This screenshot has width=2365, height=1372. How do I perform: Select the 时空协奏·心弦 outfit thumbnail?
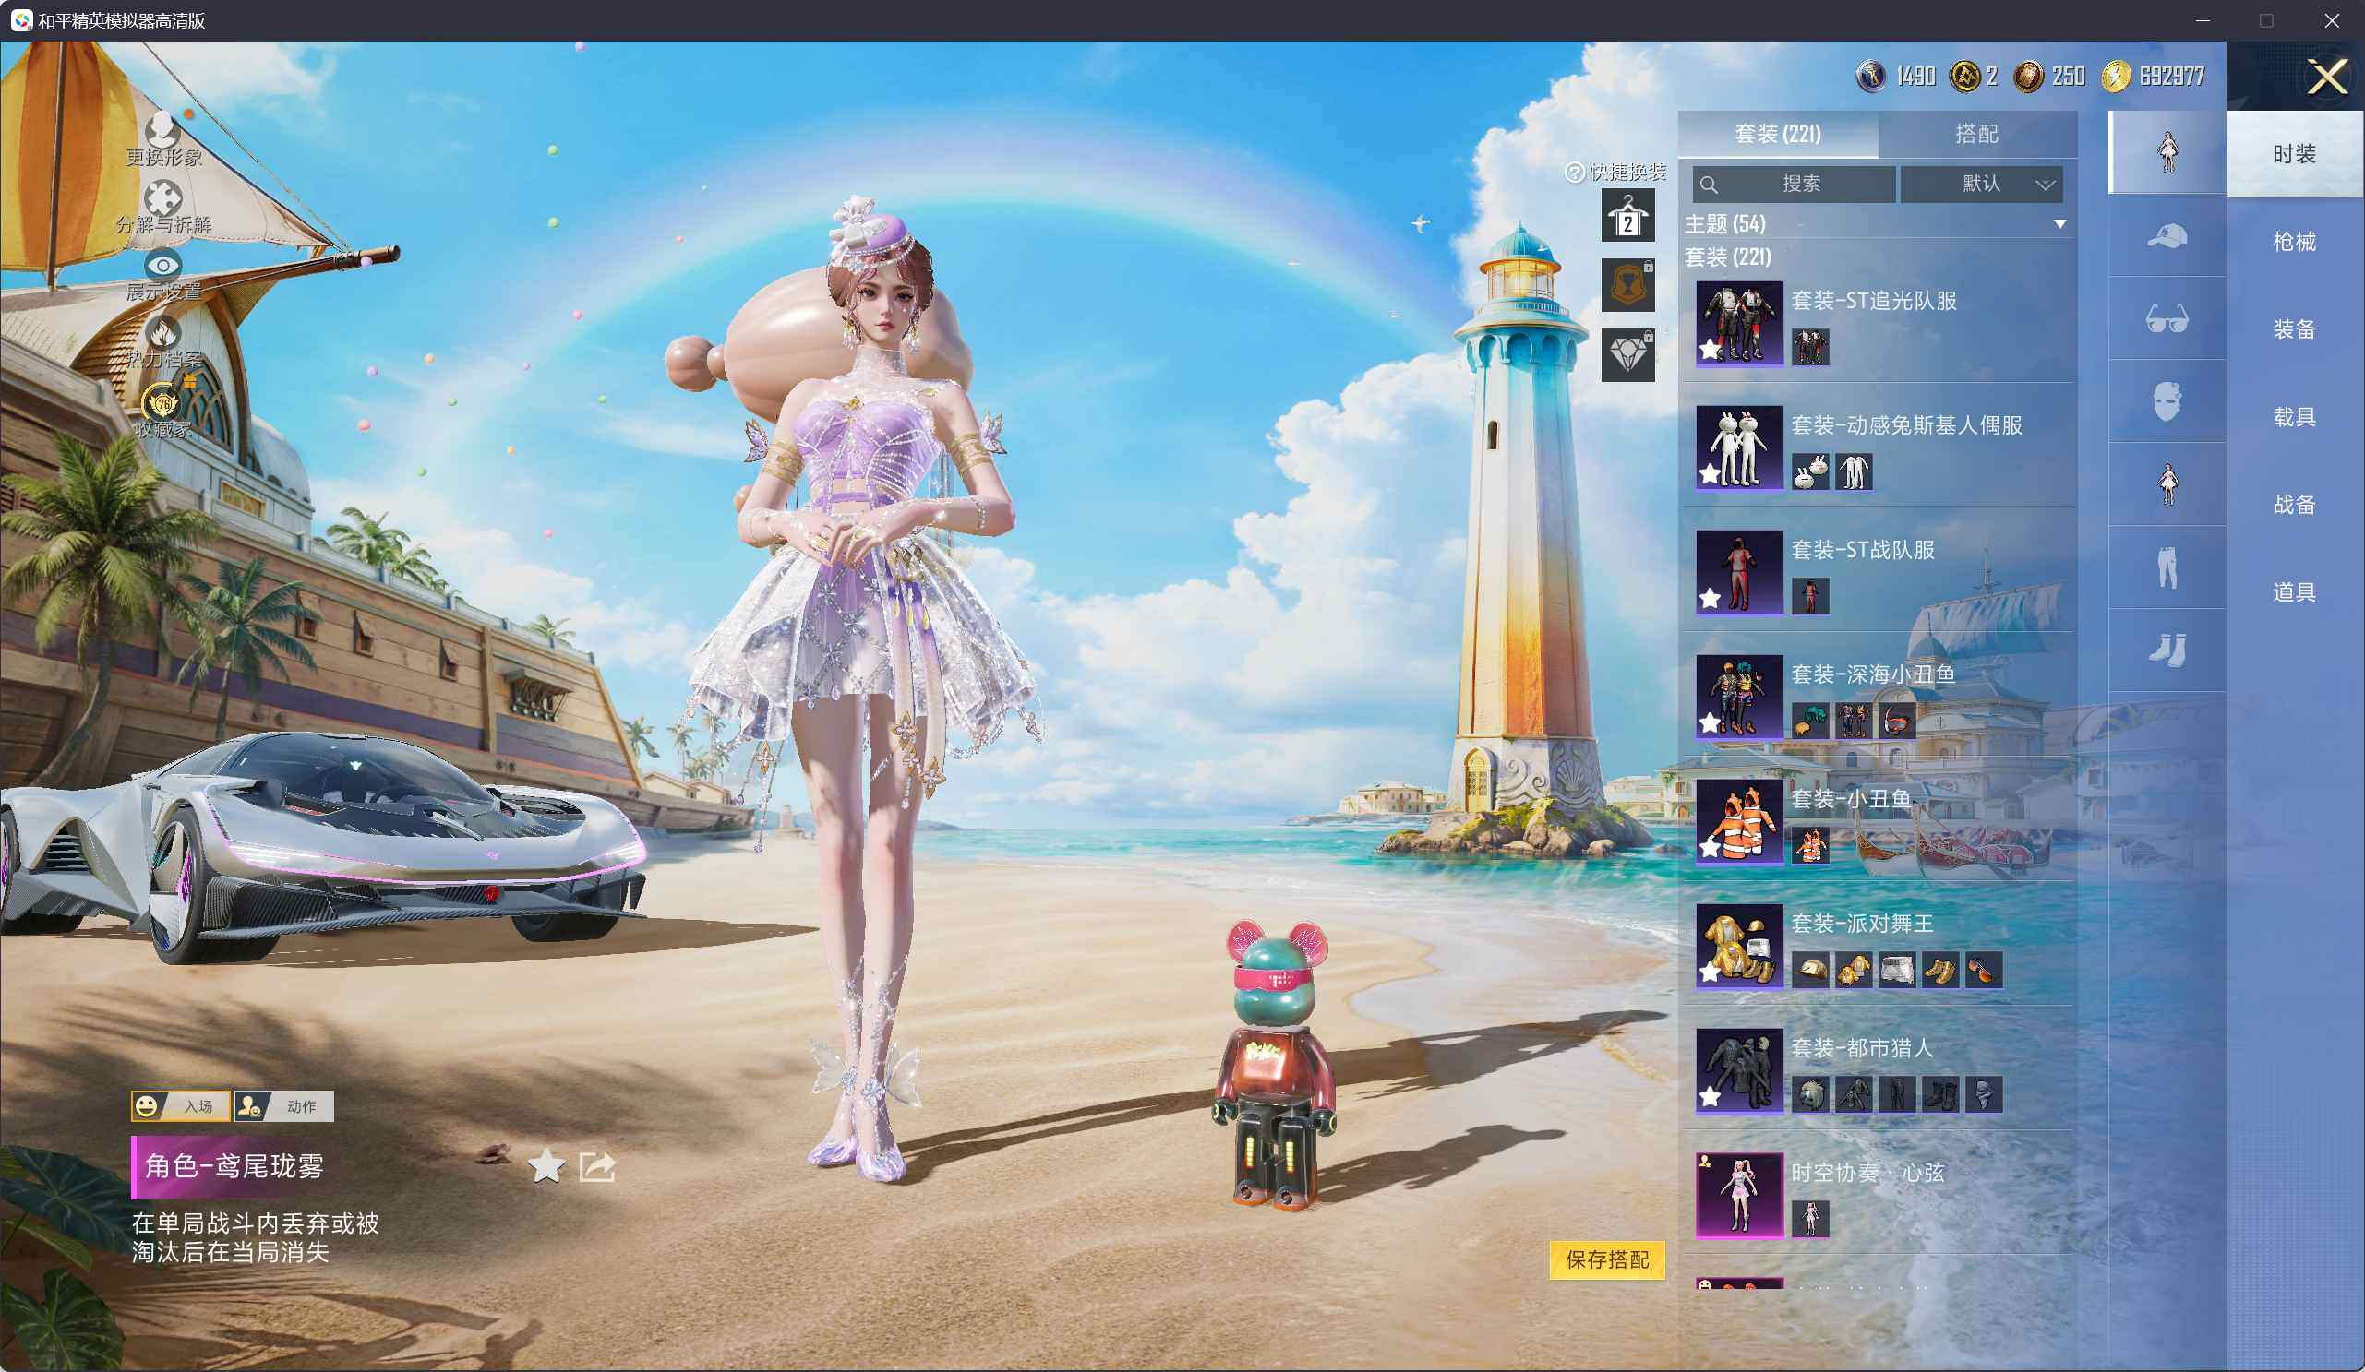click(1739, 1196)
